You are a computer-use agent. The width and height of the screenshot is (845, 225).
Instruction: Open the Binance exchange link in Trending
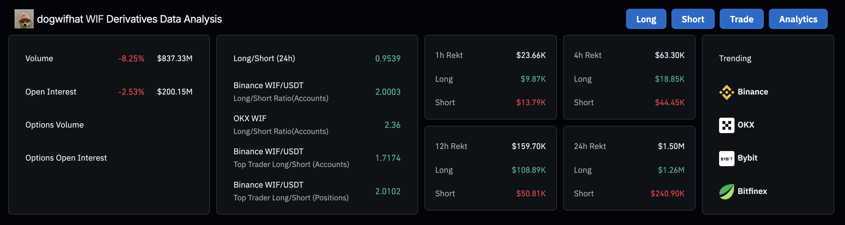753,92
